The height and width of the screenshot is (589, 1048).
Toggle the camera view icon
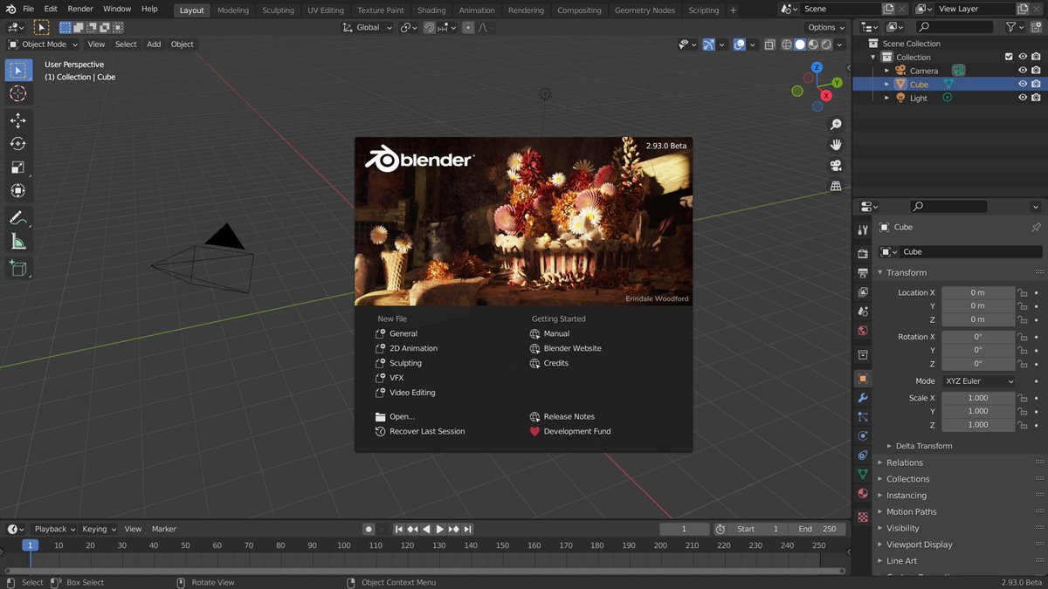tap(836, 166)
